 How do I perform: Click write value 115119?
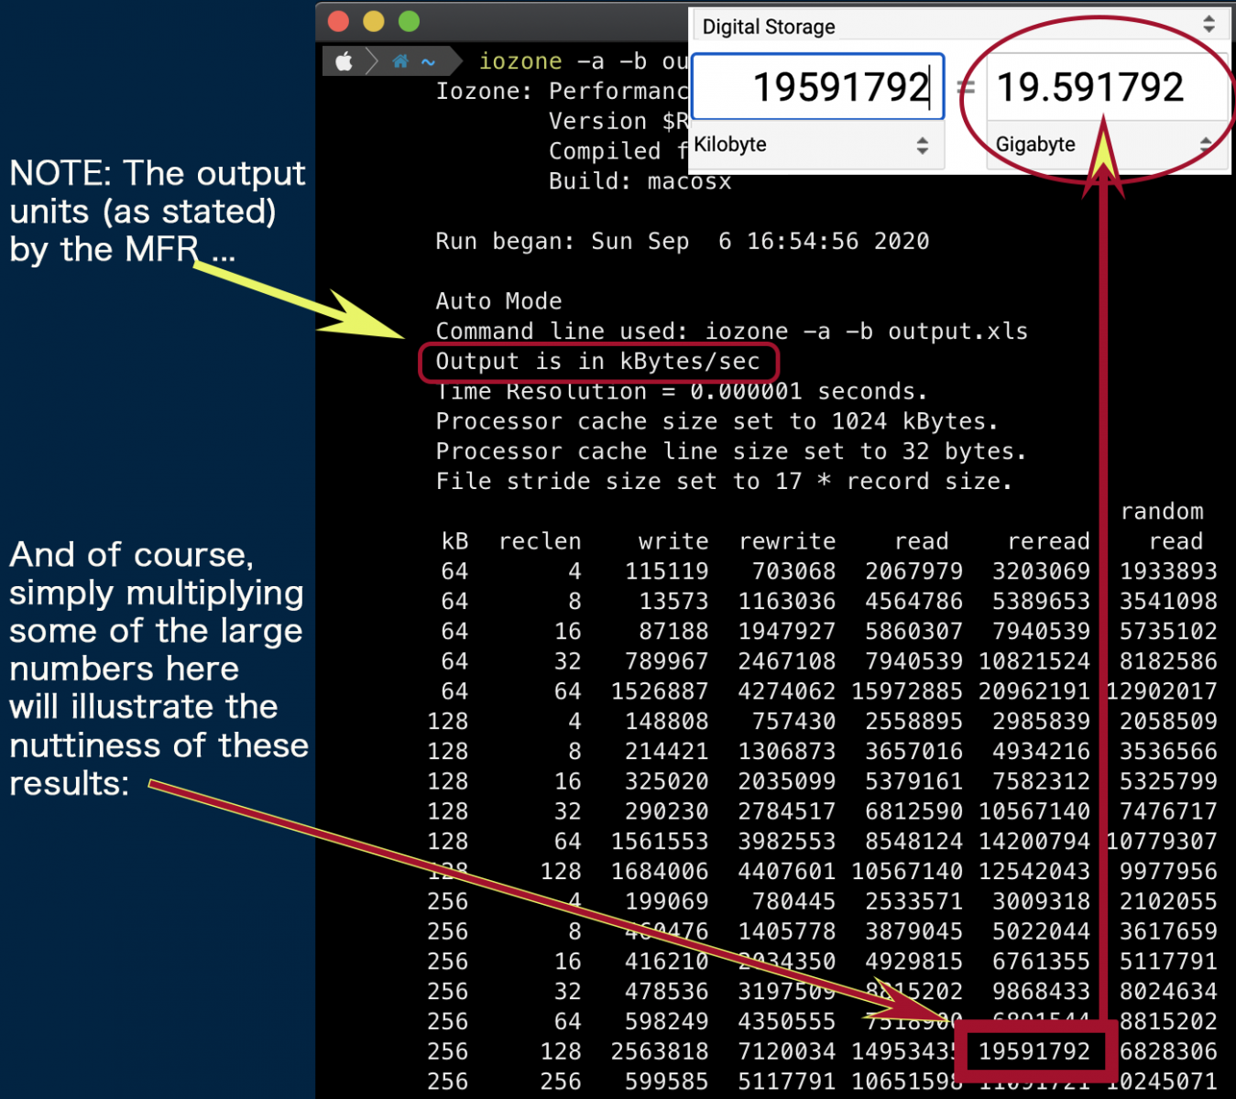tap(667, 571)
